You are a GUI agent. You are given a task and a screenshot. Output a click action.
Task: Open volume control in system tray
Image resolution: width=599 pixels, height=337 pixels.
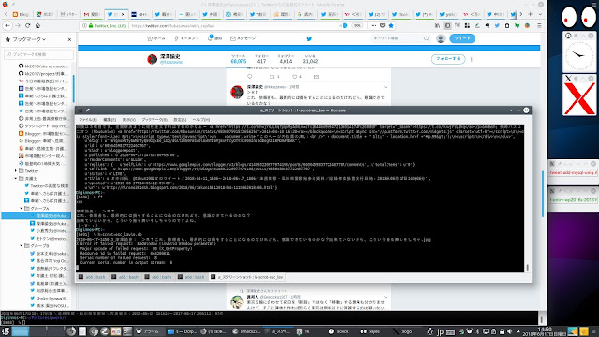[509, 331]
